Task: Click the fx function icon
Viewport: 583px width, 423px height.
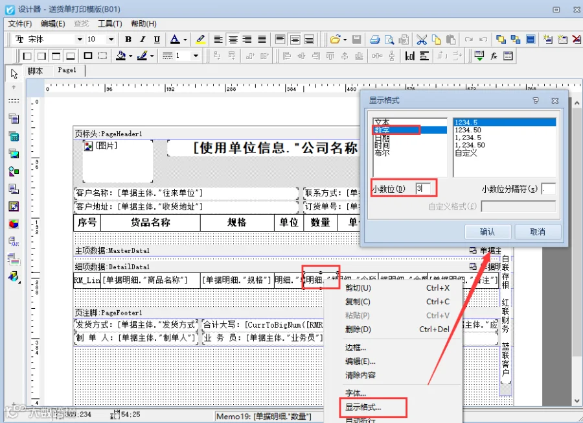Action: tap(494, 56)
